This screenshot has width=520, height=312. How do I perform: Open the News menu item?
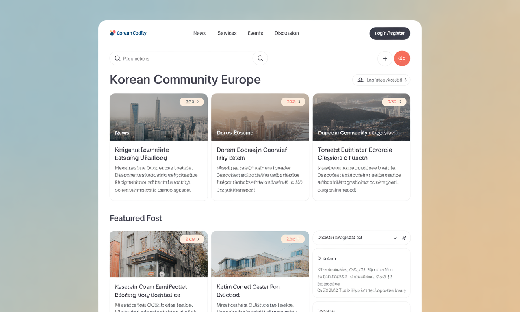coord(199,33)
